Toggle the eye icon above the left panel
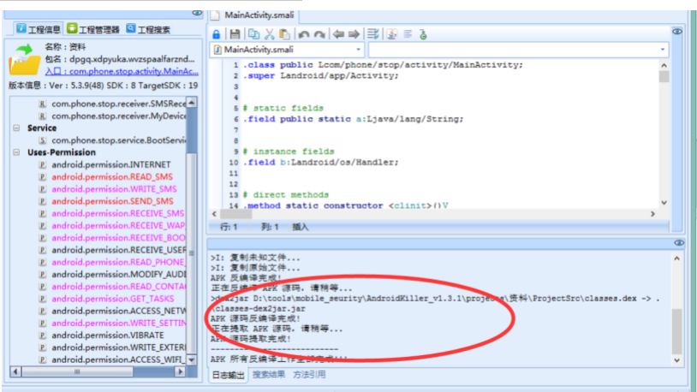 [x=197, y=13]
